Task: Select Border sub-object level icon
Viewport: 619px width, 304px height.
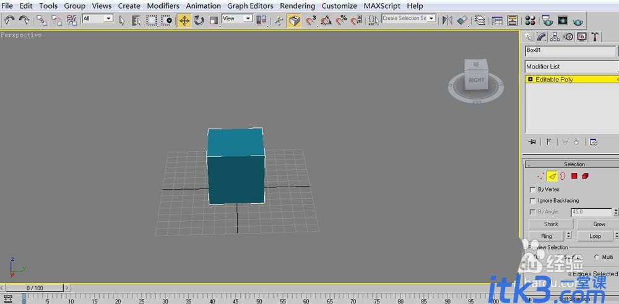Action: (563, 176)
